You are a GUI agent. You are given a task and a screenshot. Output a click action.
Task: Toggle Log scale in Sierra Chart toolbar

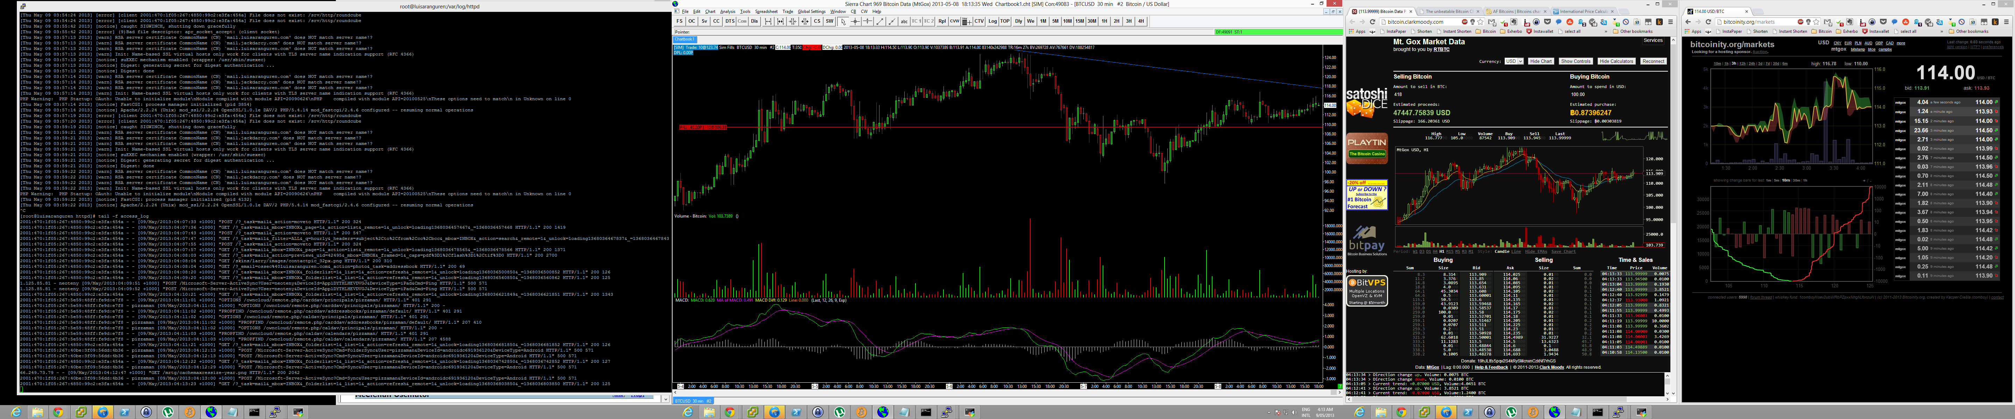pos(993,21)
